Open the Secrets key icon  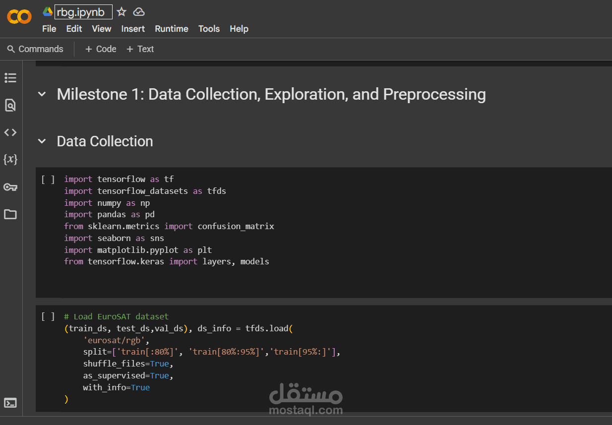(10, 187)
